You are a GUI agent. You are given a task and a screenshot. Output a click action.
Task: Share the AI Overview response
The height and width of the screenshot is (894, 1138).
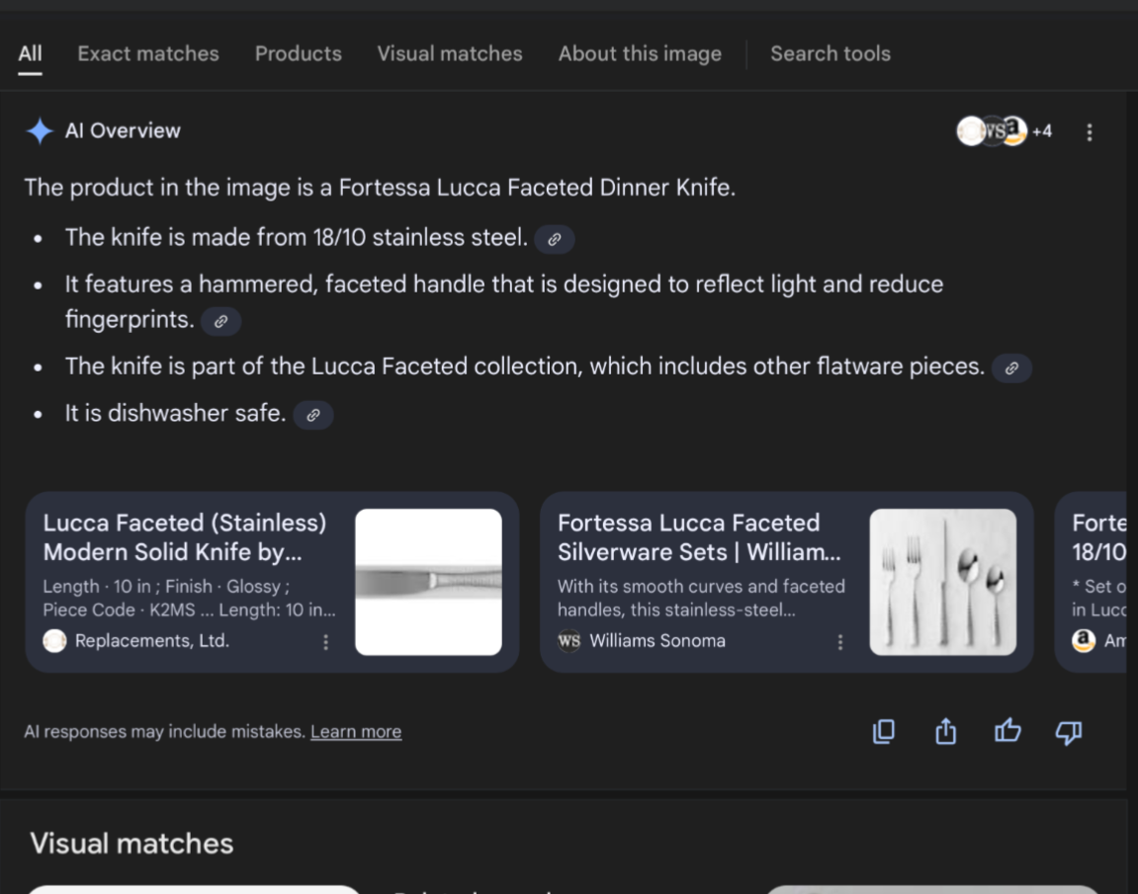[946, 731]
